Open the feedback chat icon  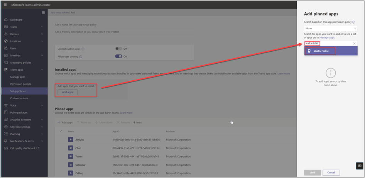360,166
